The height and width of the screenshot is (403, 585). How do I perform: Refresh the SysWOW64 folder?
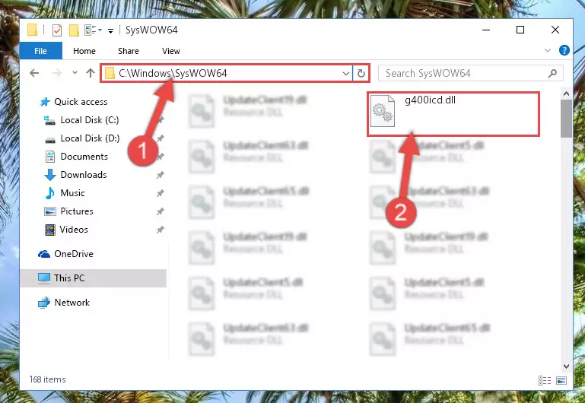361,73
